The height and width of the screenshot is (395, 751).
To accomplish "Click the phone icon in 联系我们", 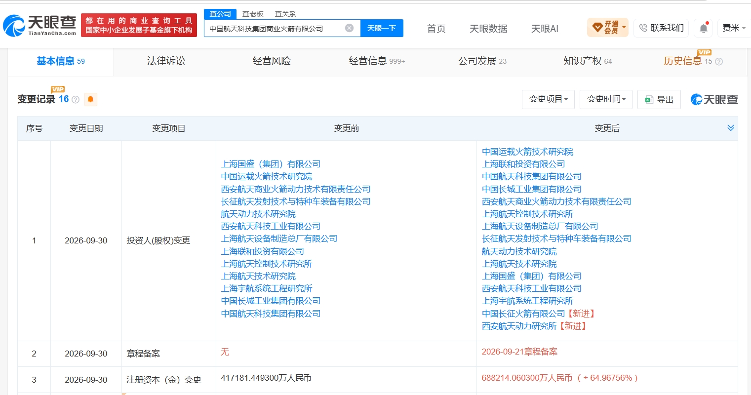I will [643, 28].
